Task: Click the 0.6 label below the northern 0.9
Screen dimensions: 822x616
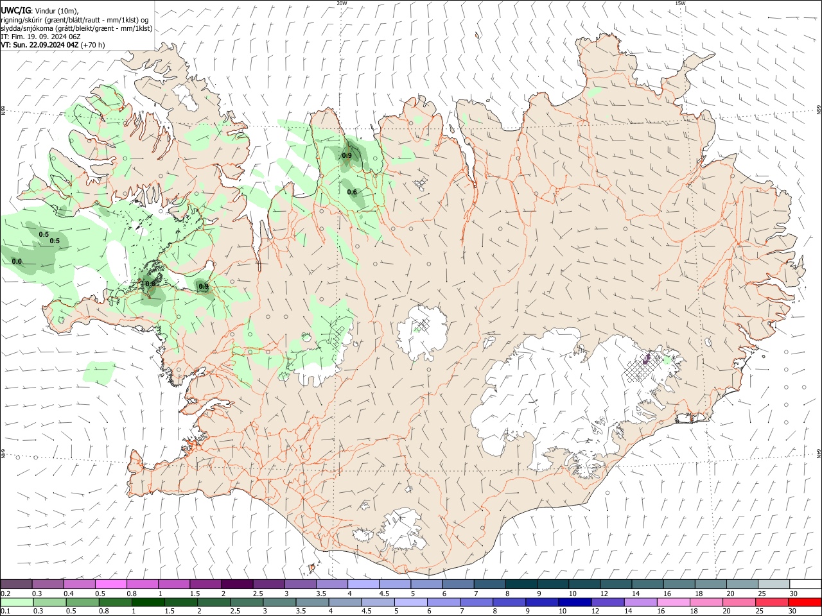Action: tap(352, 192)
